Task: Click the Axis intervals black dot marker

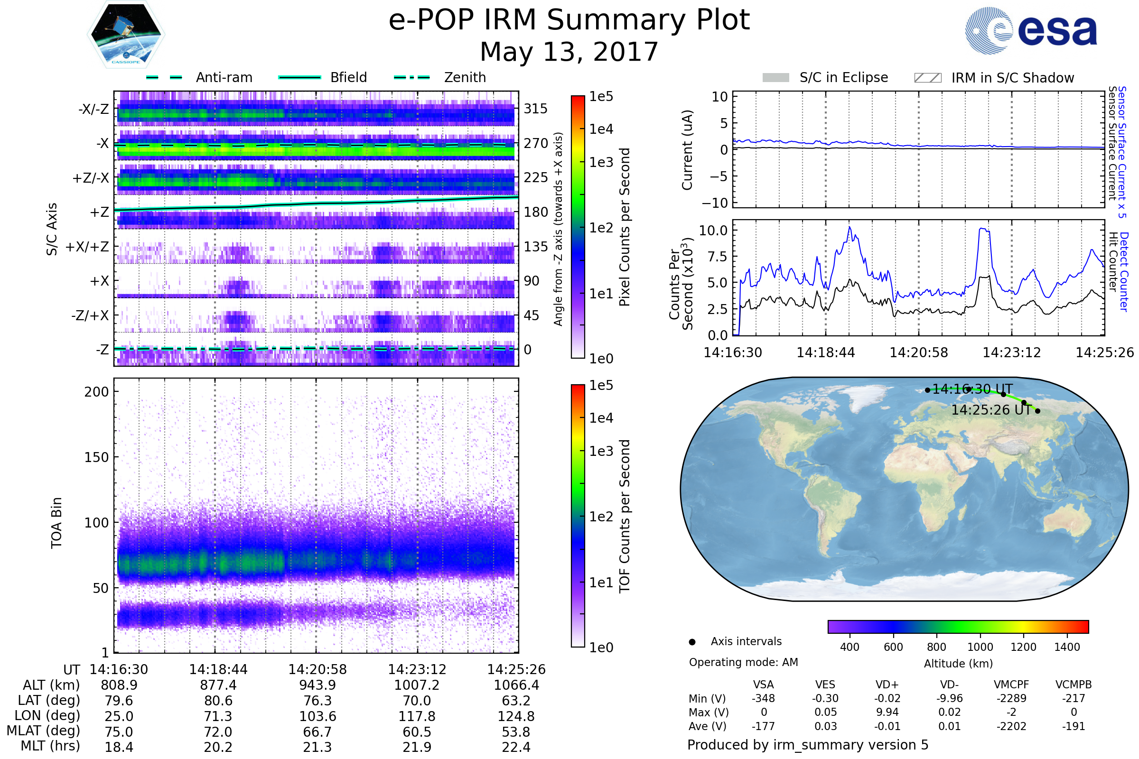Action: (692, 642)
